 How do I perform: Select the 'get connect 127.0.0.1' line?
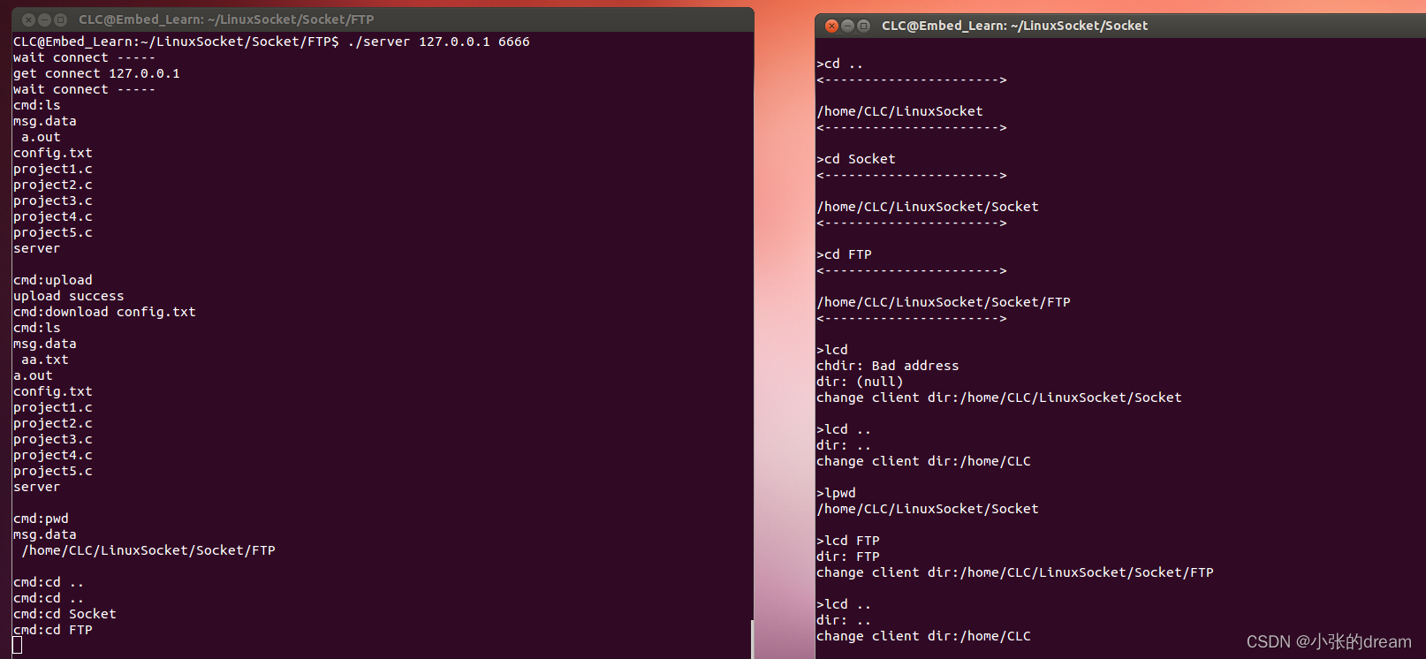(x=96, y=73)
